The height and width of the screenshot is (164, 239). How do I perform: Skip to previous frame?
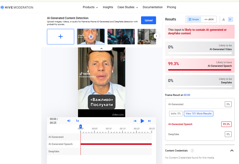pyautogui.click(x=135, y=121)
